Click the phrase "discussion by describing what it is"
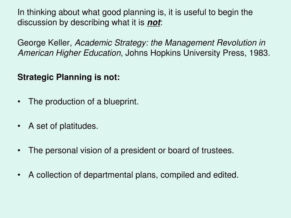The image size is (291, 218). point(81,23)
